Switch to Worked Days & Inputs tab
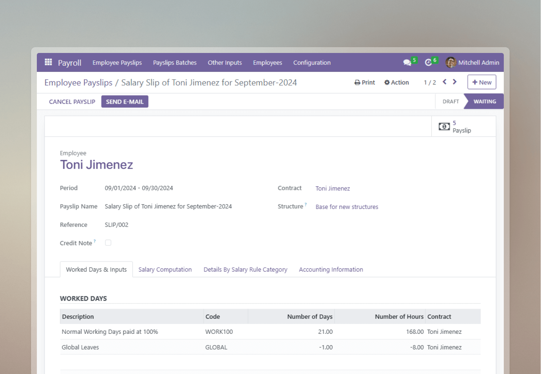The width and height of the screenshot is (541, 374). pos(96,270)
